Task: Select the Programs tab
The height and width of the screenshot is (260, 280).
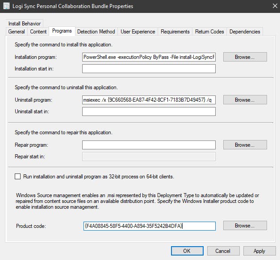Action: point(62,31)
